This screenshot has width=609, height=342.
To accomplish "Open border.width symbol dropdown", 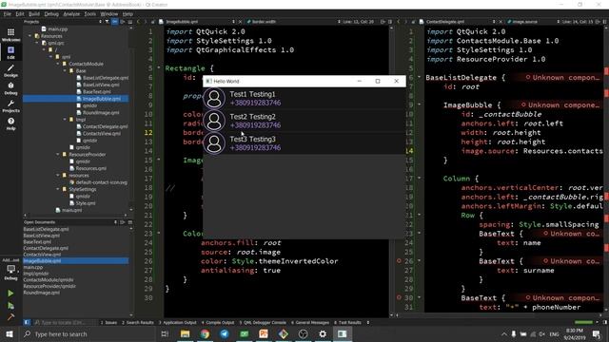I will click(x=293, y=22).
